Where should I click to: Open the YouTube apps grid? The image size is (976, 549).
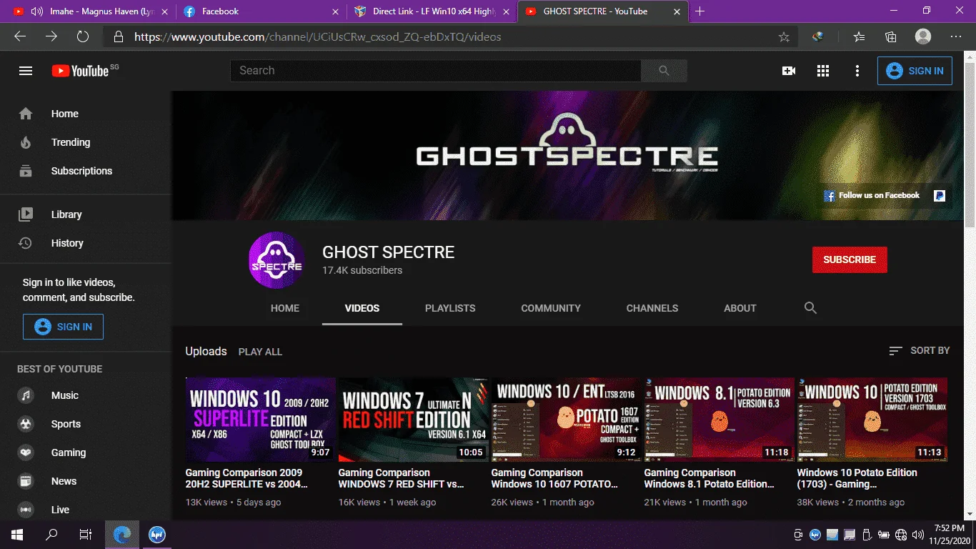pyautogui.click(x=823, y=71)
